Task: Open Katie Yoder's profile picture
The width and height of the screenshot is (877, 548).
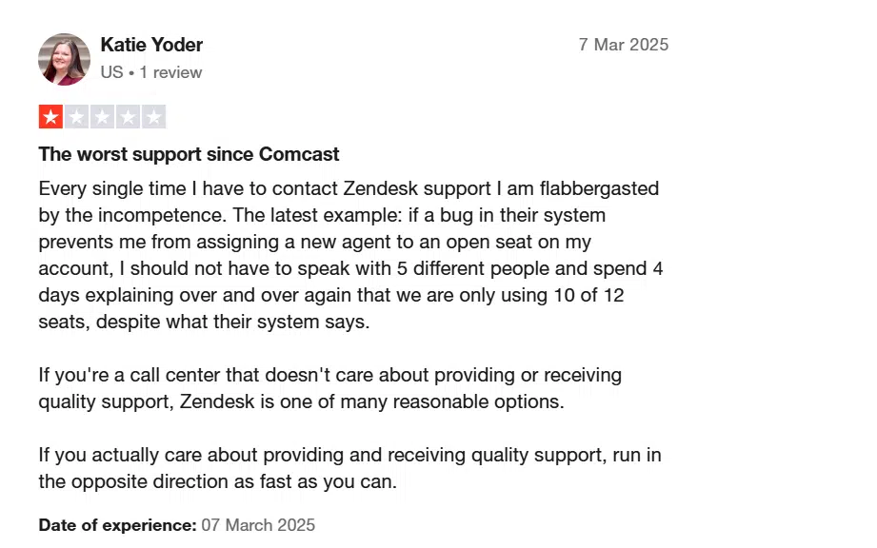Action: coord(64,59)
